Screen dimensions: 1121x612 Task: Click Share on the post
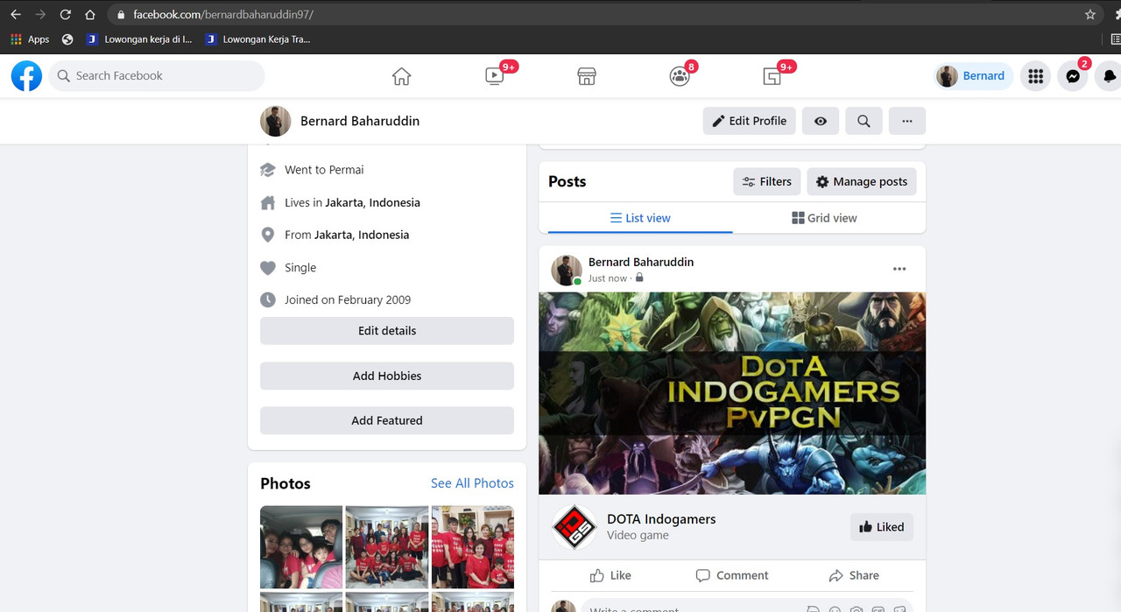tap(854, 575)
